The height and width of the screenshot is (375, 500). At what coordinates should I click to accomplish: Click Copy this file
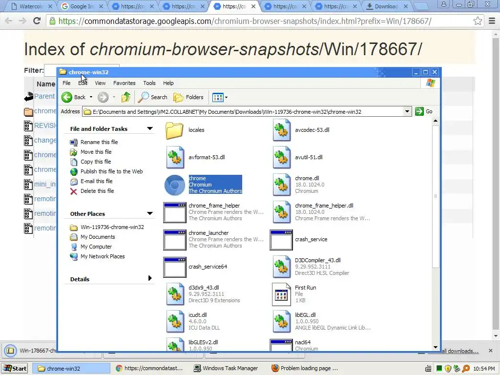(96, 162)
